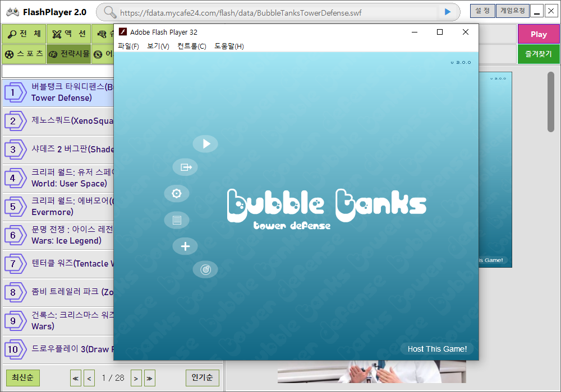Select game number 2 arrow badge

click(15, 121)
